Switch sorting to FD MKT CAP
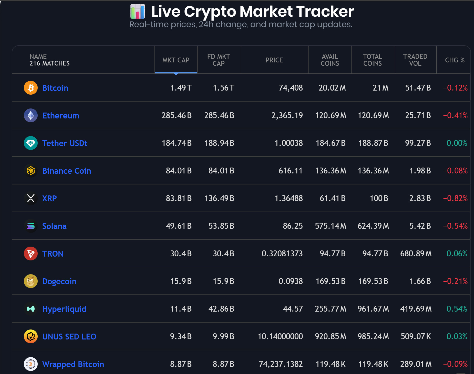The height and width of the screenshot is (374, 474). [218, 60]
